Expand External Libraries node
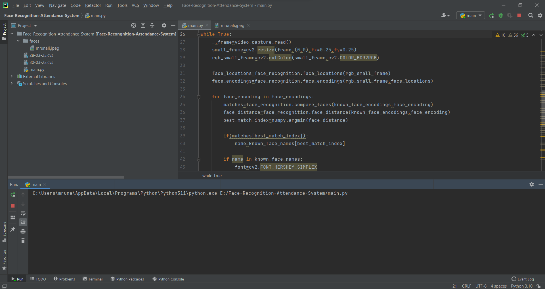This screenshot has height=289, width=545. (x=12, y=76)
